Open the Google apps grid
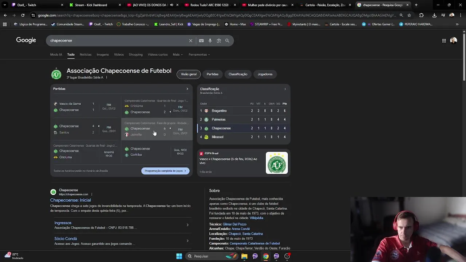The height and width of the screenshot is (262, 466). pos(444,41)
